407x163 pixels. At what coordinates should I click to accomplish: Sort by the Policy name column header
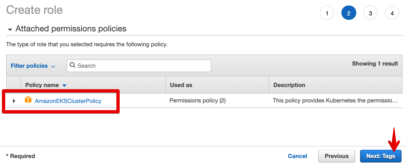pos(42,85)
